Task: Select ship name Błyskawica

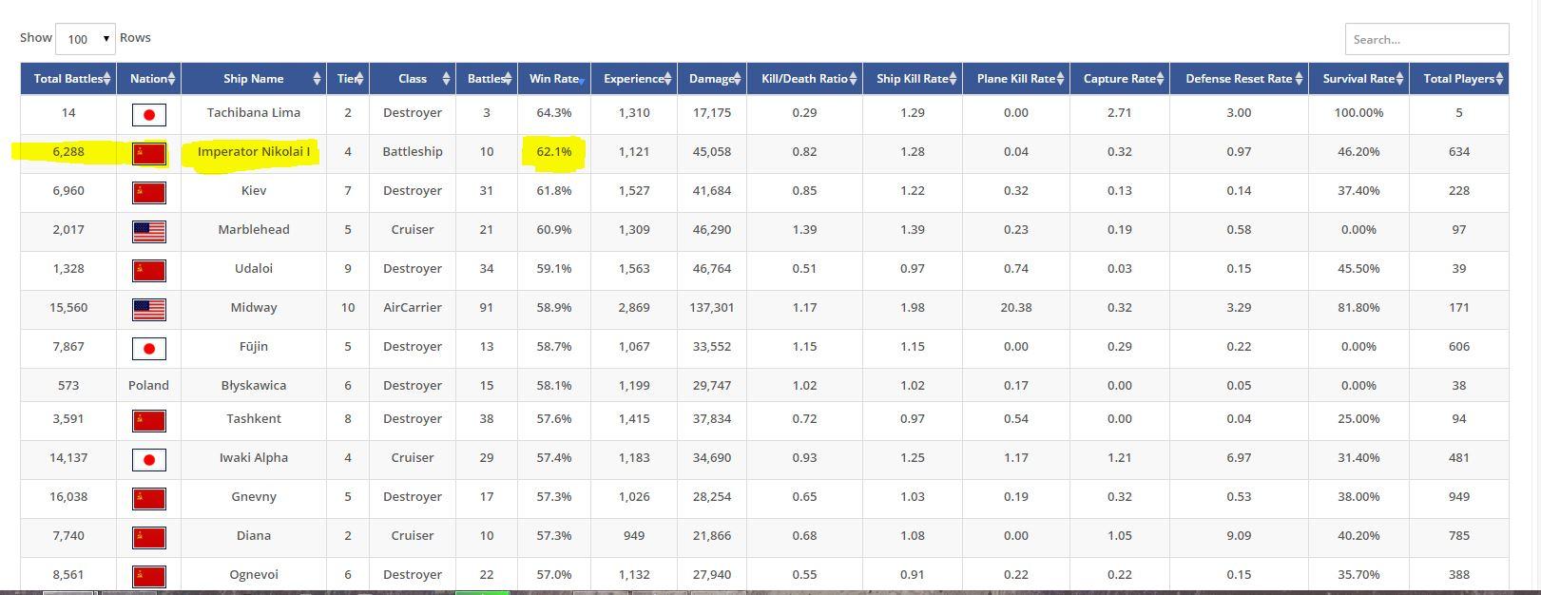Action: coord(254,385)
